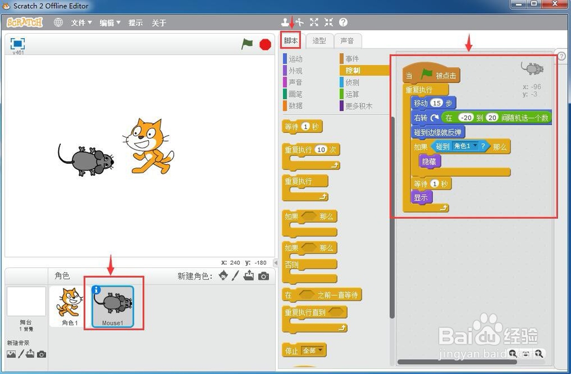Image resolution: width=571 pixels, height=374 pixels.
Task: Click the block palette vertical scrollbar
Action: tap(392, 217)
